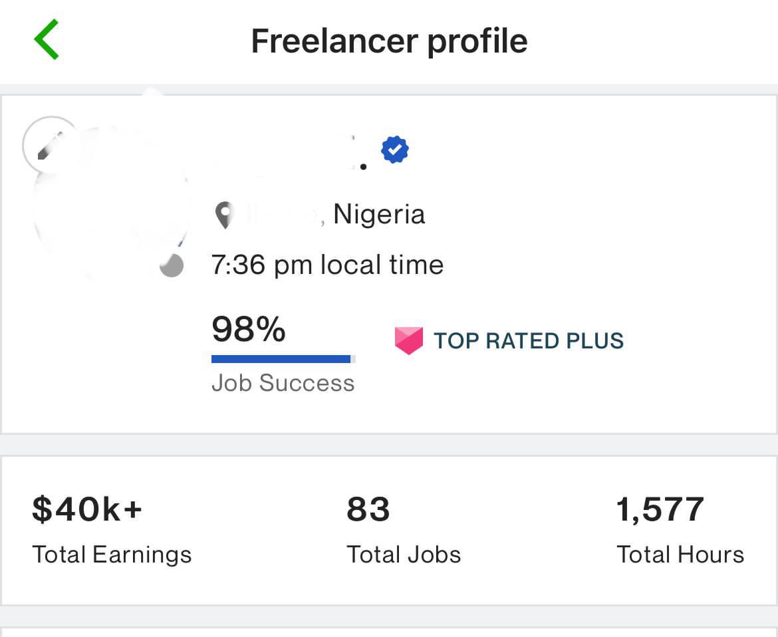Screen dimensions: 778x637
Task: Click the Nigeria location text
Action: (379, 214)
